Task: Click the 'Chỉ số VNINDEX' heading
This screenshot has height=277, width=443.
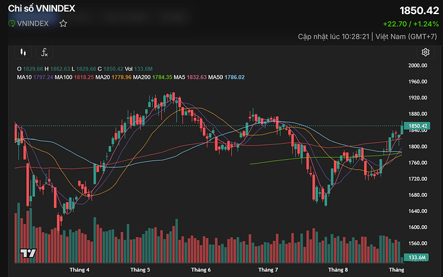Action: 42,8
